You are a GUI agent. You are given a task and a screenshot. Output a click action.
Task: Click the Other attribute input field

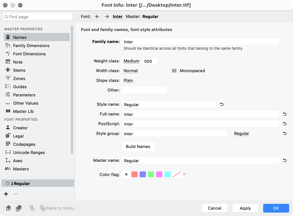(x=145, y=90)
